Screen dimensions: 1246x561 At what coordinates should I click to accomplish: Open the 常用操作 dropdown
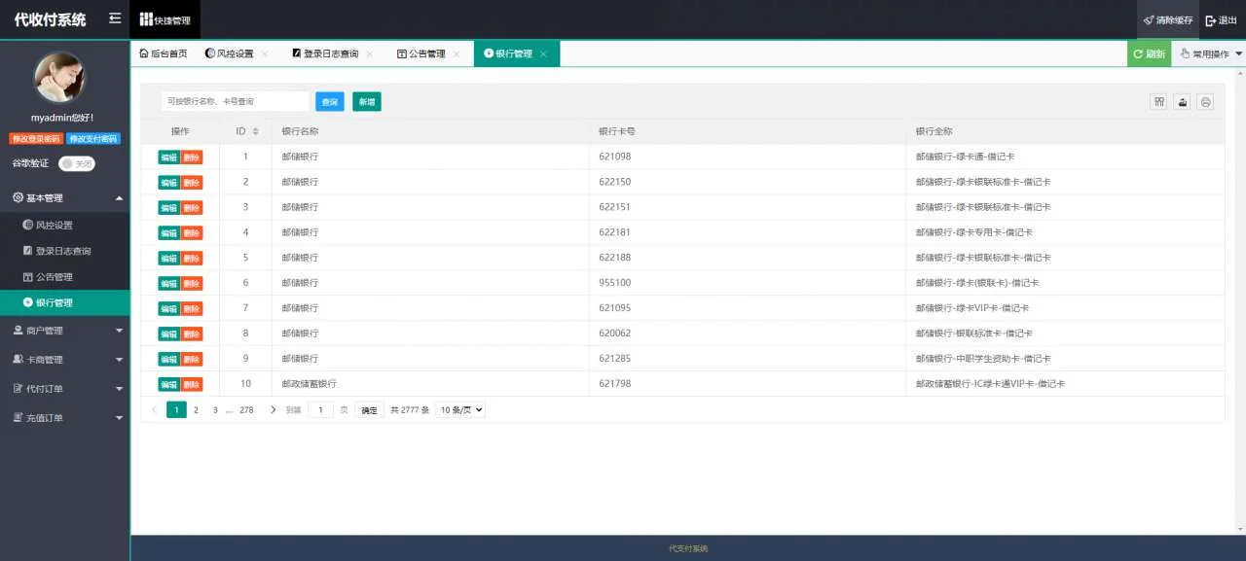[x=1210, y=54]
